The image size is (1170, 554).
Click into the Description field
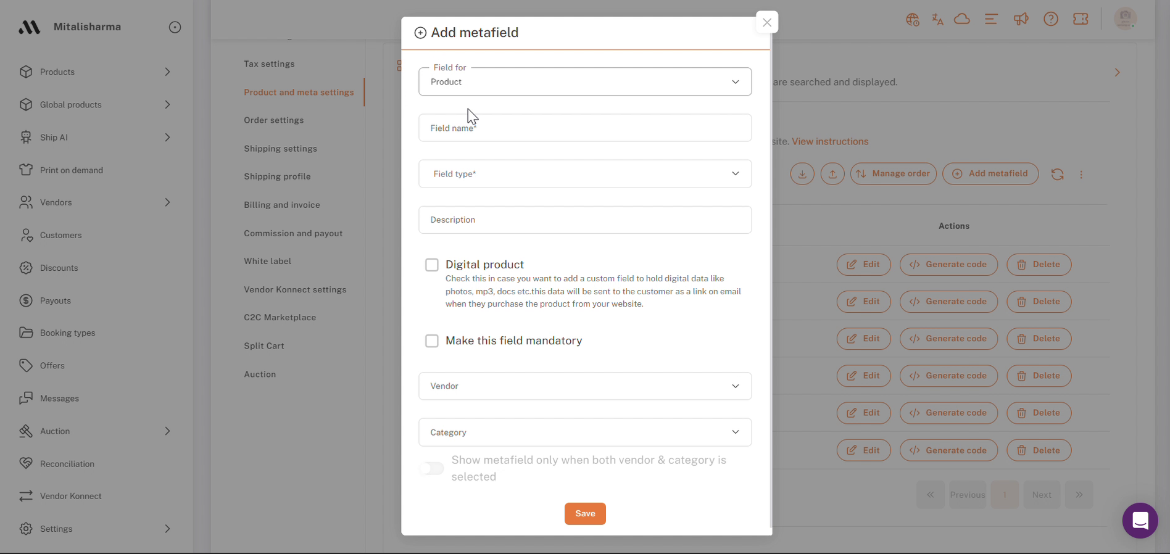coord(585,220)
